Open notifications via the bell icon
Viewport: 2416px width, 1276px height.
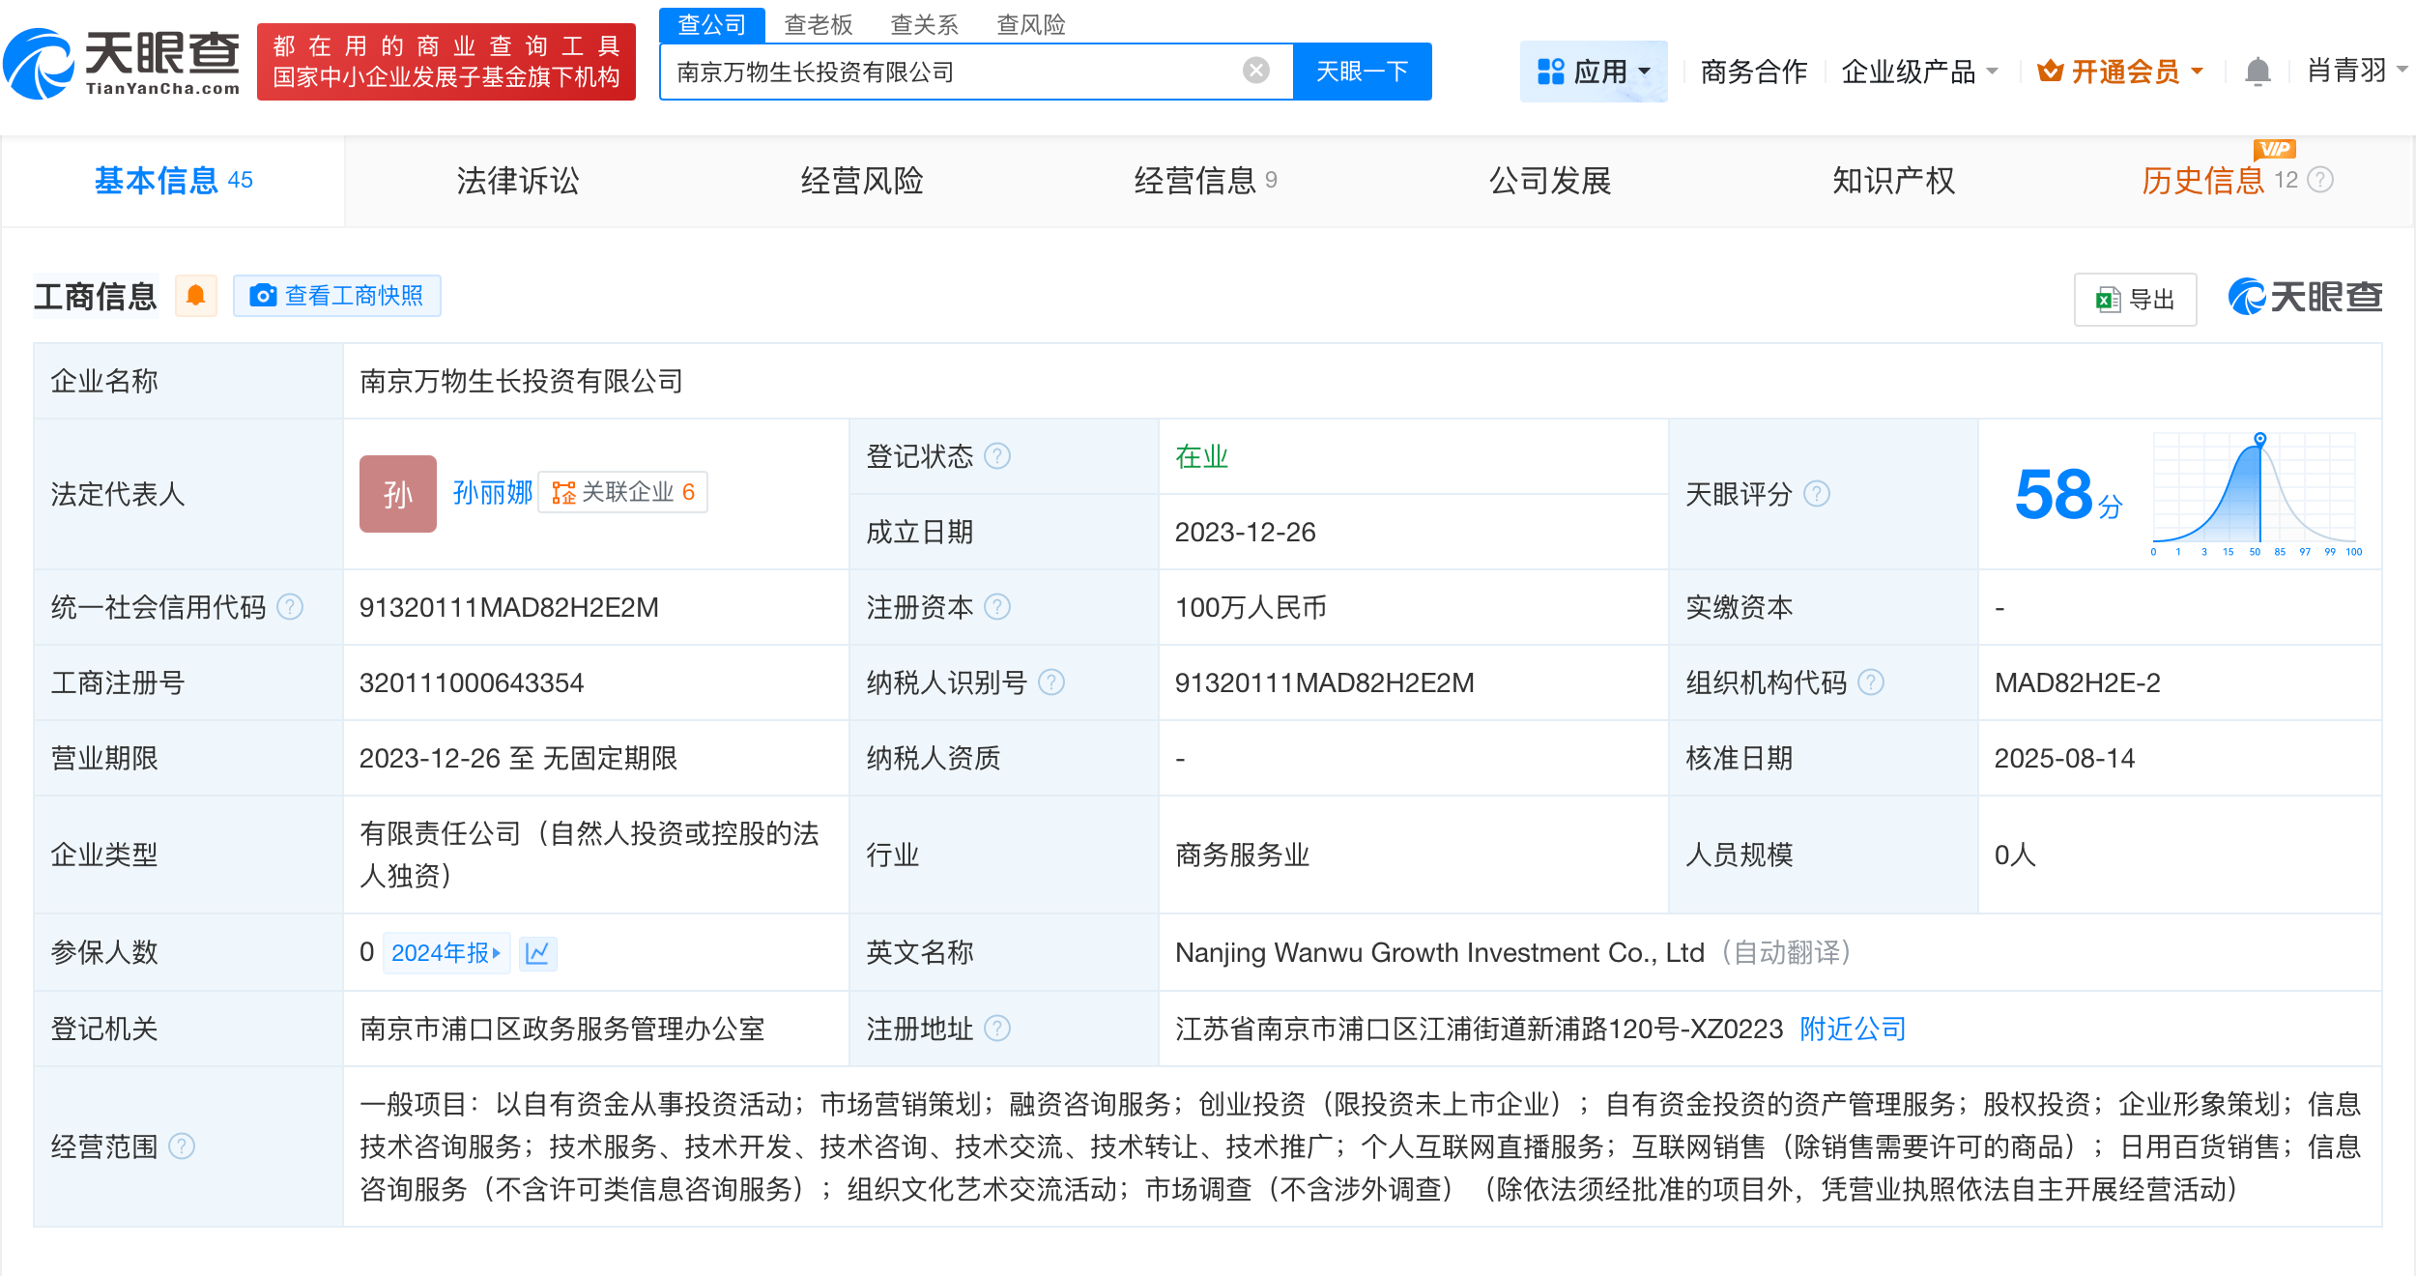(x=2258, y=71)
